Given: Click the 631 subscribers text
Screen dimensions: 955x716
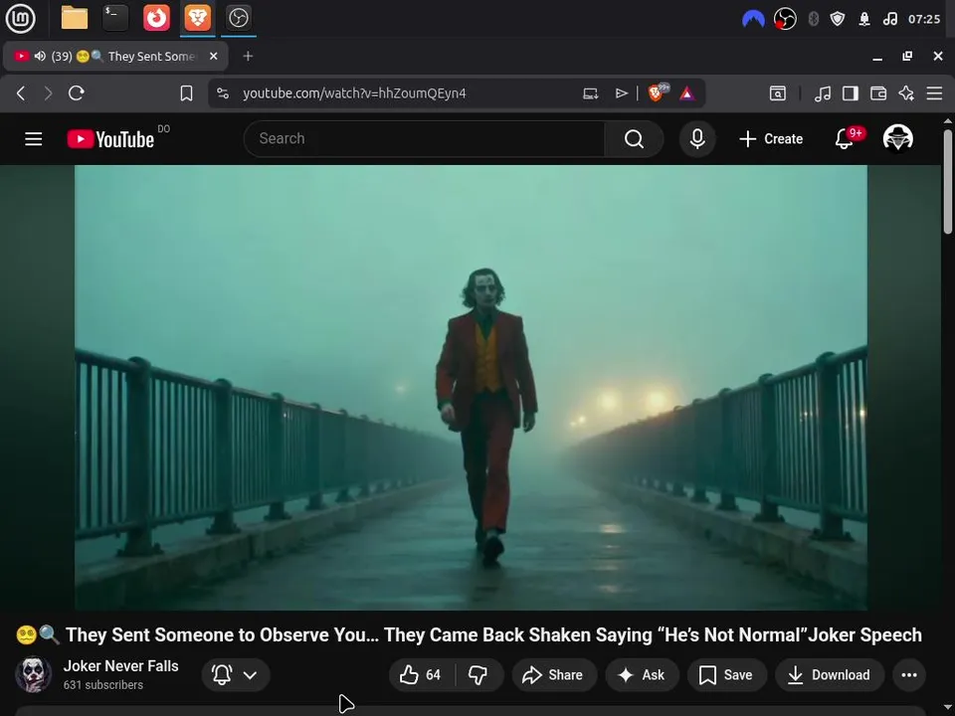Looking at the screenshot, I should [x=103, y=685].
